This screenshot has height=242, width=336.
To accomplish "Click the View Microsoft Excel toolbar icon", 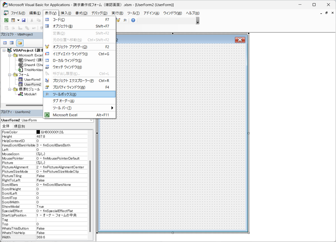I will [6, 21].
